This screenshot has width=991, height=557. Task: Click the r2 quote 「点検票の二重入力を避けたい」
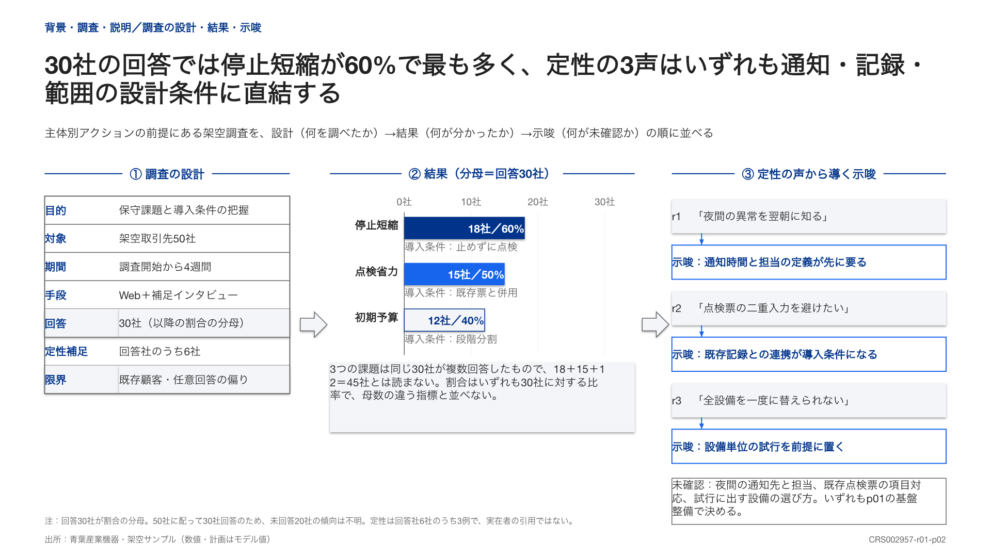tap(809, 308)
